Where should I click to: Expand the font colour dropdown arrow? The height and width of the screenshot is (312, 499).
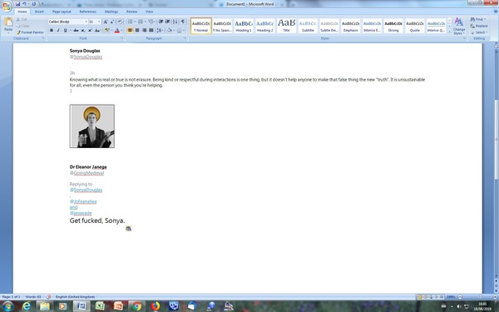tap(121, 30)
